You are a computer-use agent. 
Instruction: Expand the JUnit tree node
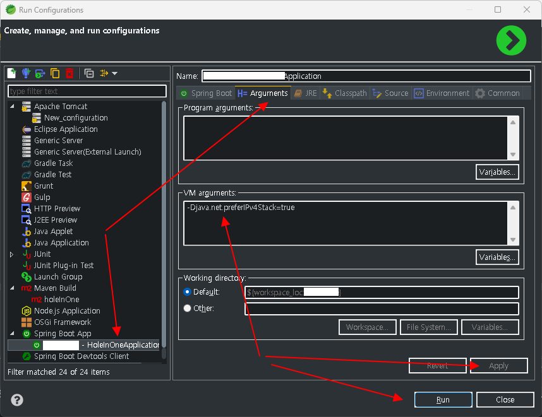[x=12, y=254]
